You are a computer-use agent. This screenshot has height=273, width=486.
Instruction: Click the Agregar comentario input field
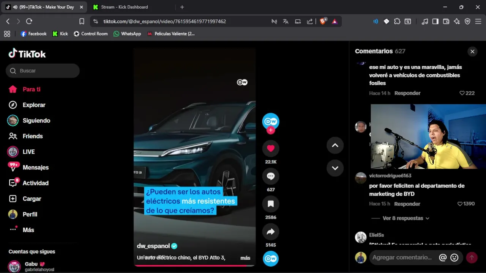click(x=402, y=257)
